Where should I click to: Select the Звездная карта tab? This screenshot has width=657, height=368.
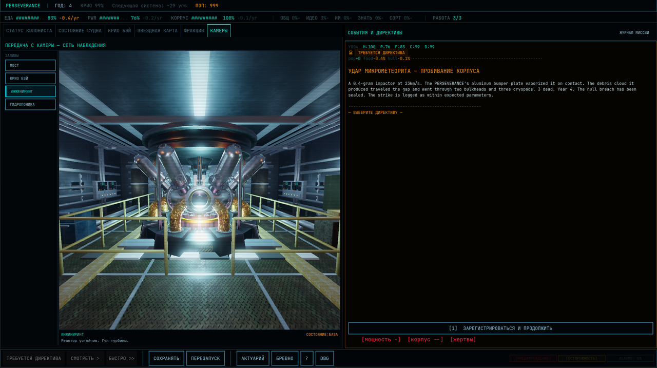(158, 31)
